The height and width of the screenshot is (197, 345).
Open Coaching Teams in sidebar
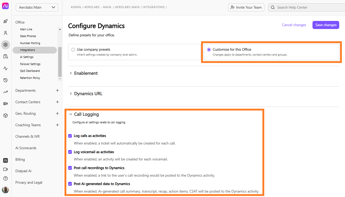(28, 125)
